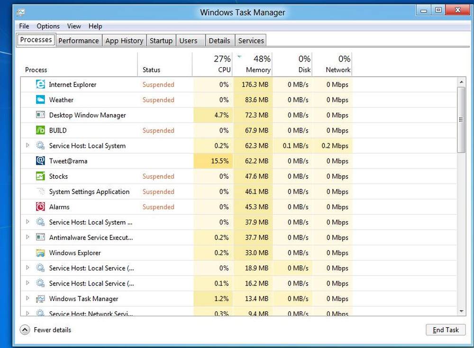This screenshot has width=474, height=348.
Task: Click Suspended status in Alarms row
Action: (x=158, y=207)
